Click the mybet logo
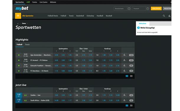 click(22, 8)
